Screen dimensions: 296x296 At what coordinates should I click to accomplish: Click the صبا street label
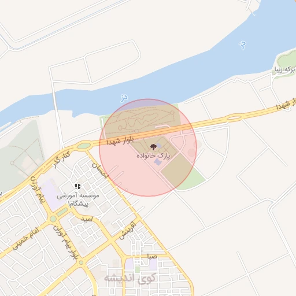(x=152, y=256)
